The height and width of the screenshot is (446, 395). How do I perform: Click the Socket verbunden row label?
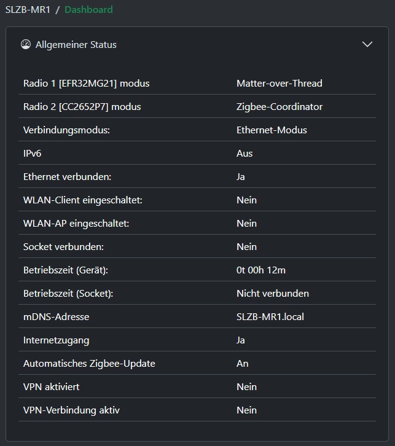click(x=63, y=247)
